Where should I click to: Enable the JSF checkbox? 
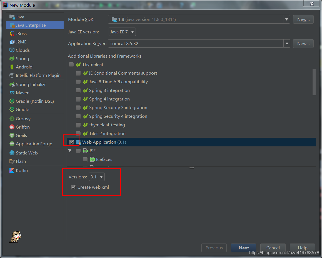coord(78,151)
